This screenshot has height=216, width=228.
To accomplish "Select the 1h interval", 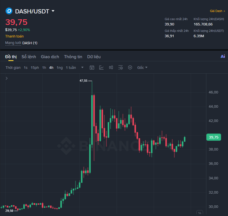I will coord(44,68).
